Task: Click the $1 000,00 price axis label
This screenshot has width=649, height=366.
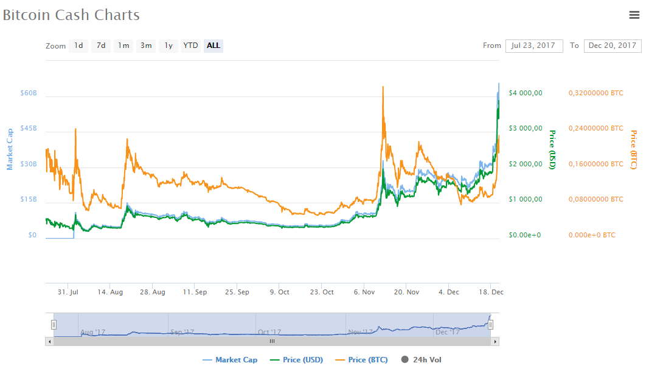Action: coord(526,199)
